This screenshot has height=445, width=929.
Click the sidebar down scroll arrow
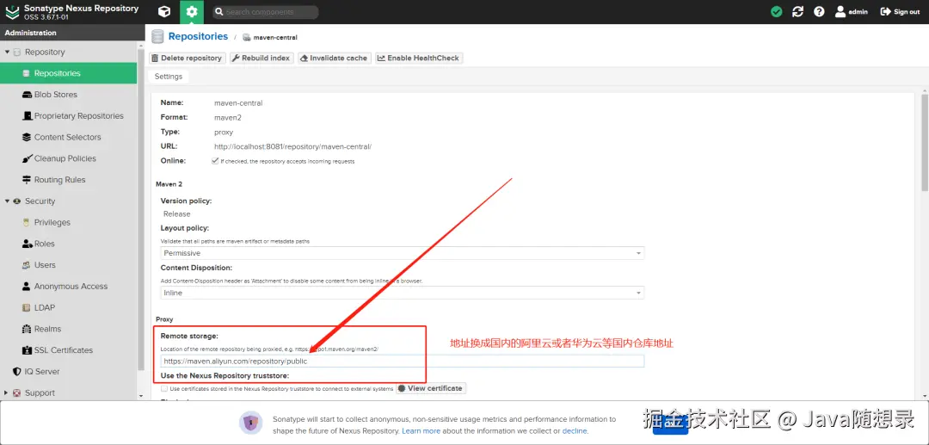141,396
